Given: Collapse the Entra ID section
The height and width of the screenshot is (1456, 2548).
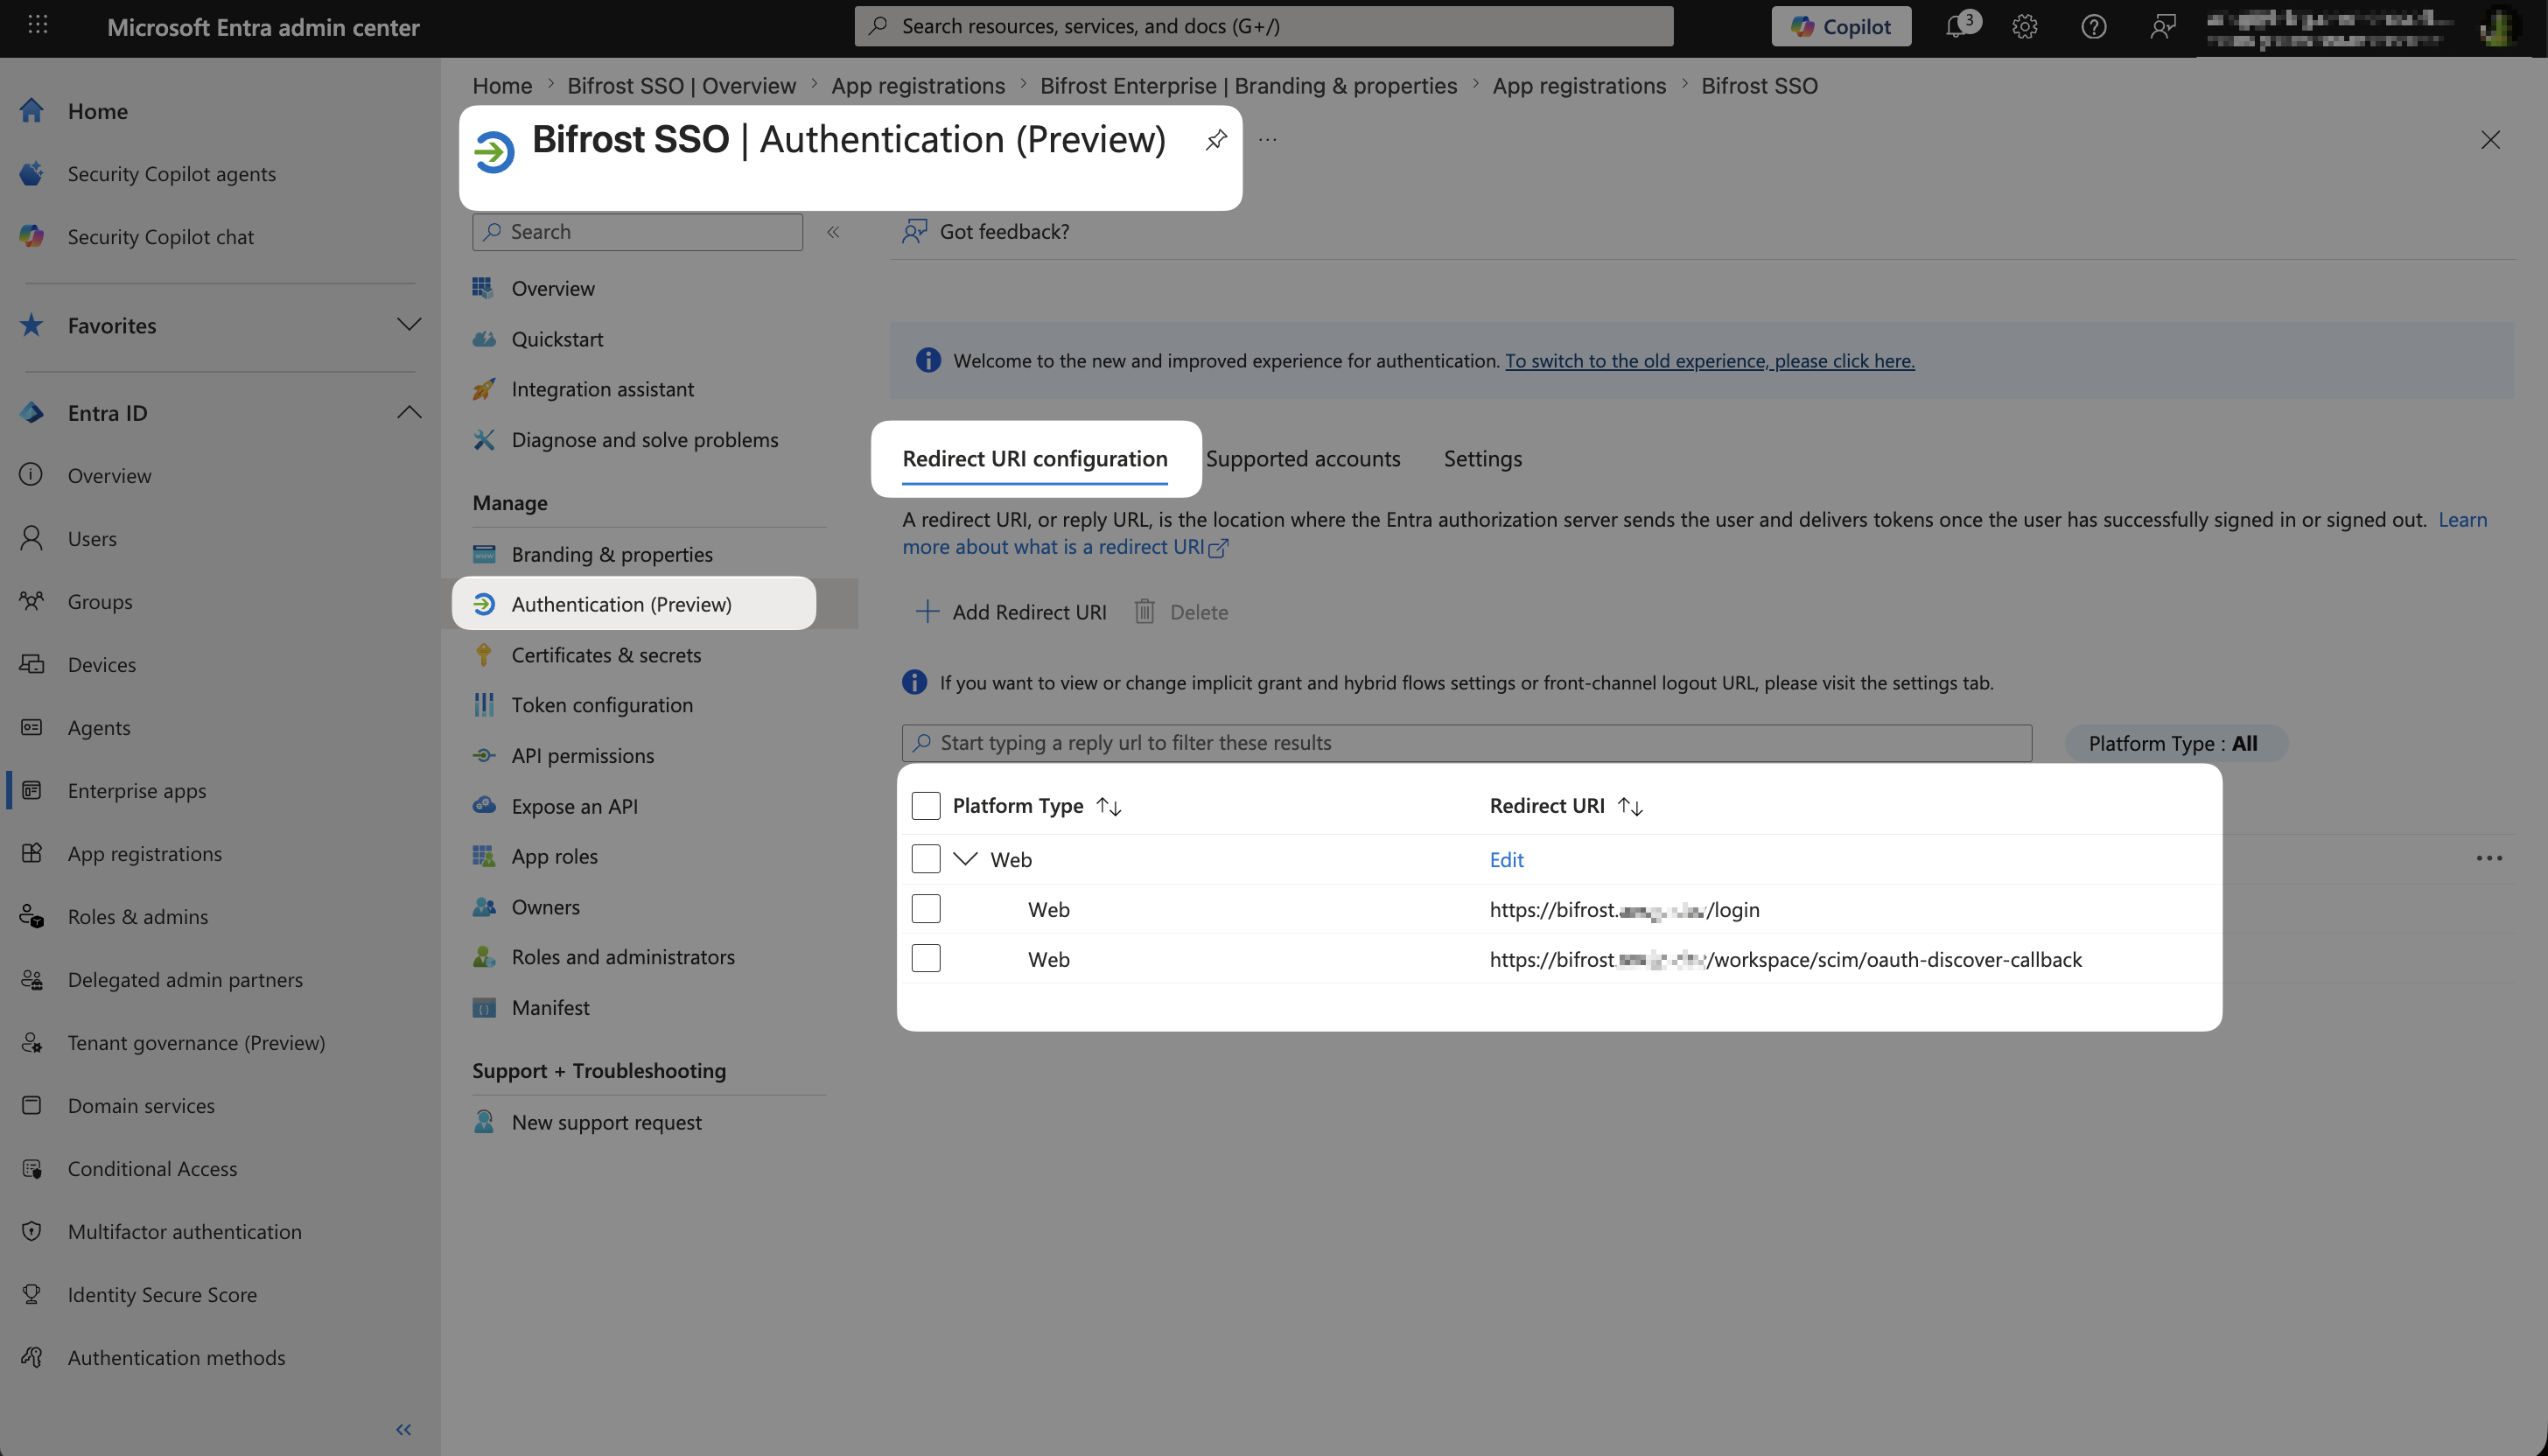Looking at the screenshot, I should 409,412.
